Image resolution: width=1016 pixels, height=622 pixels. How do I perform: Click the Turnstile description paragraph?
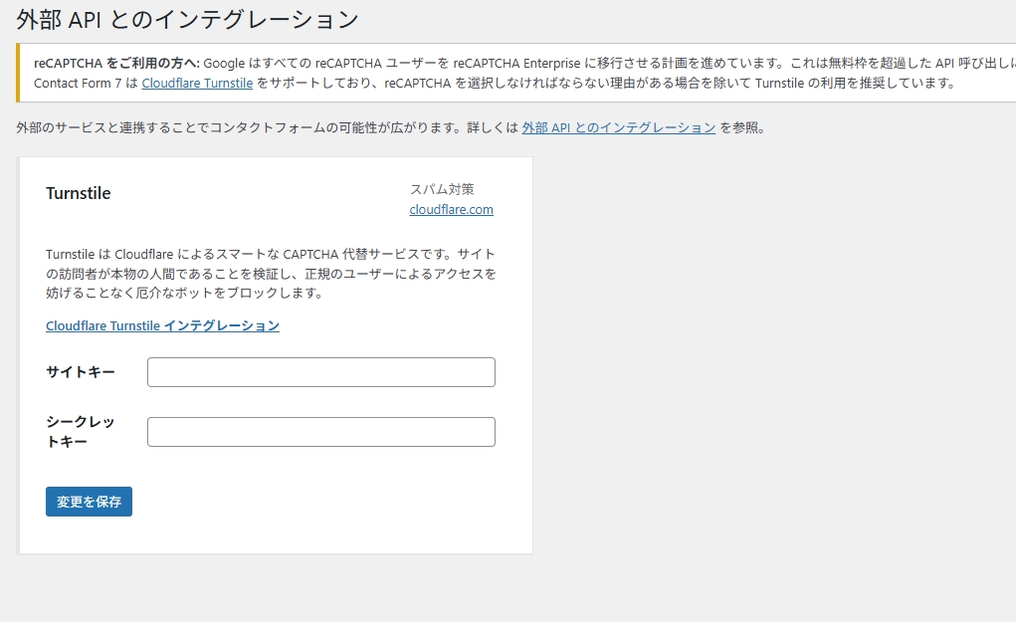pyautogui.click(x=271, y=274)
